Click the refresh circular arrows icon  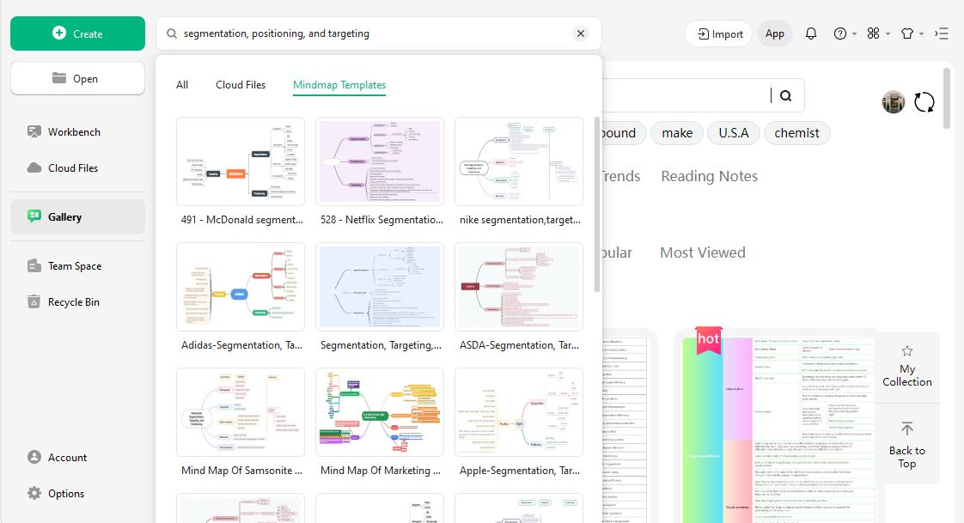click(924, 102)
